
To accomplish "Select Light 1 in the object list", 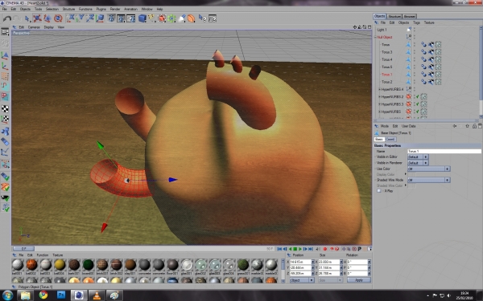I will 382,30.
